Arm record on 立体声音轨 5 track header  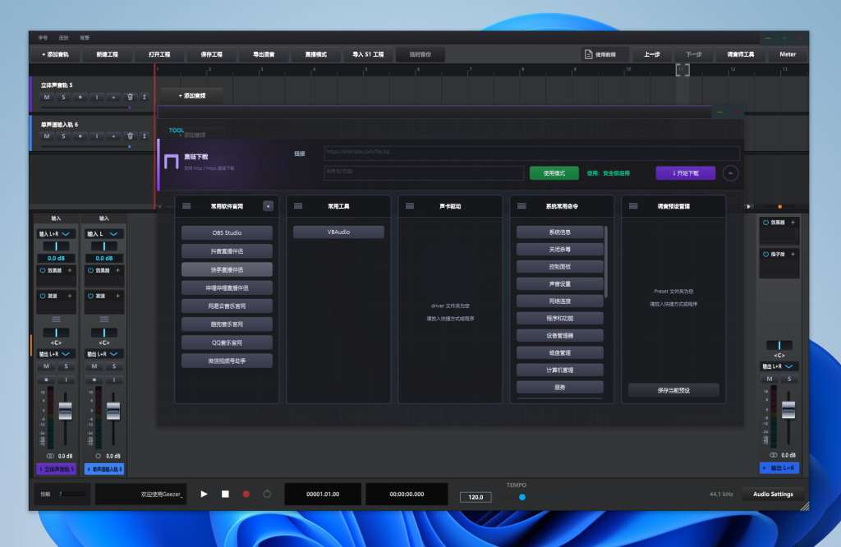pos(80,97)
